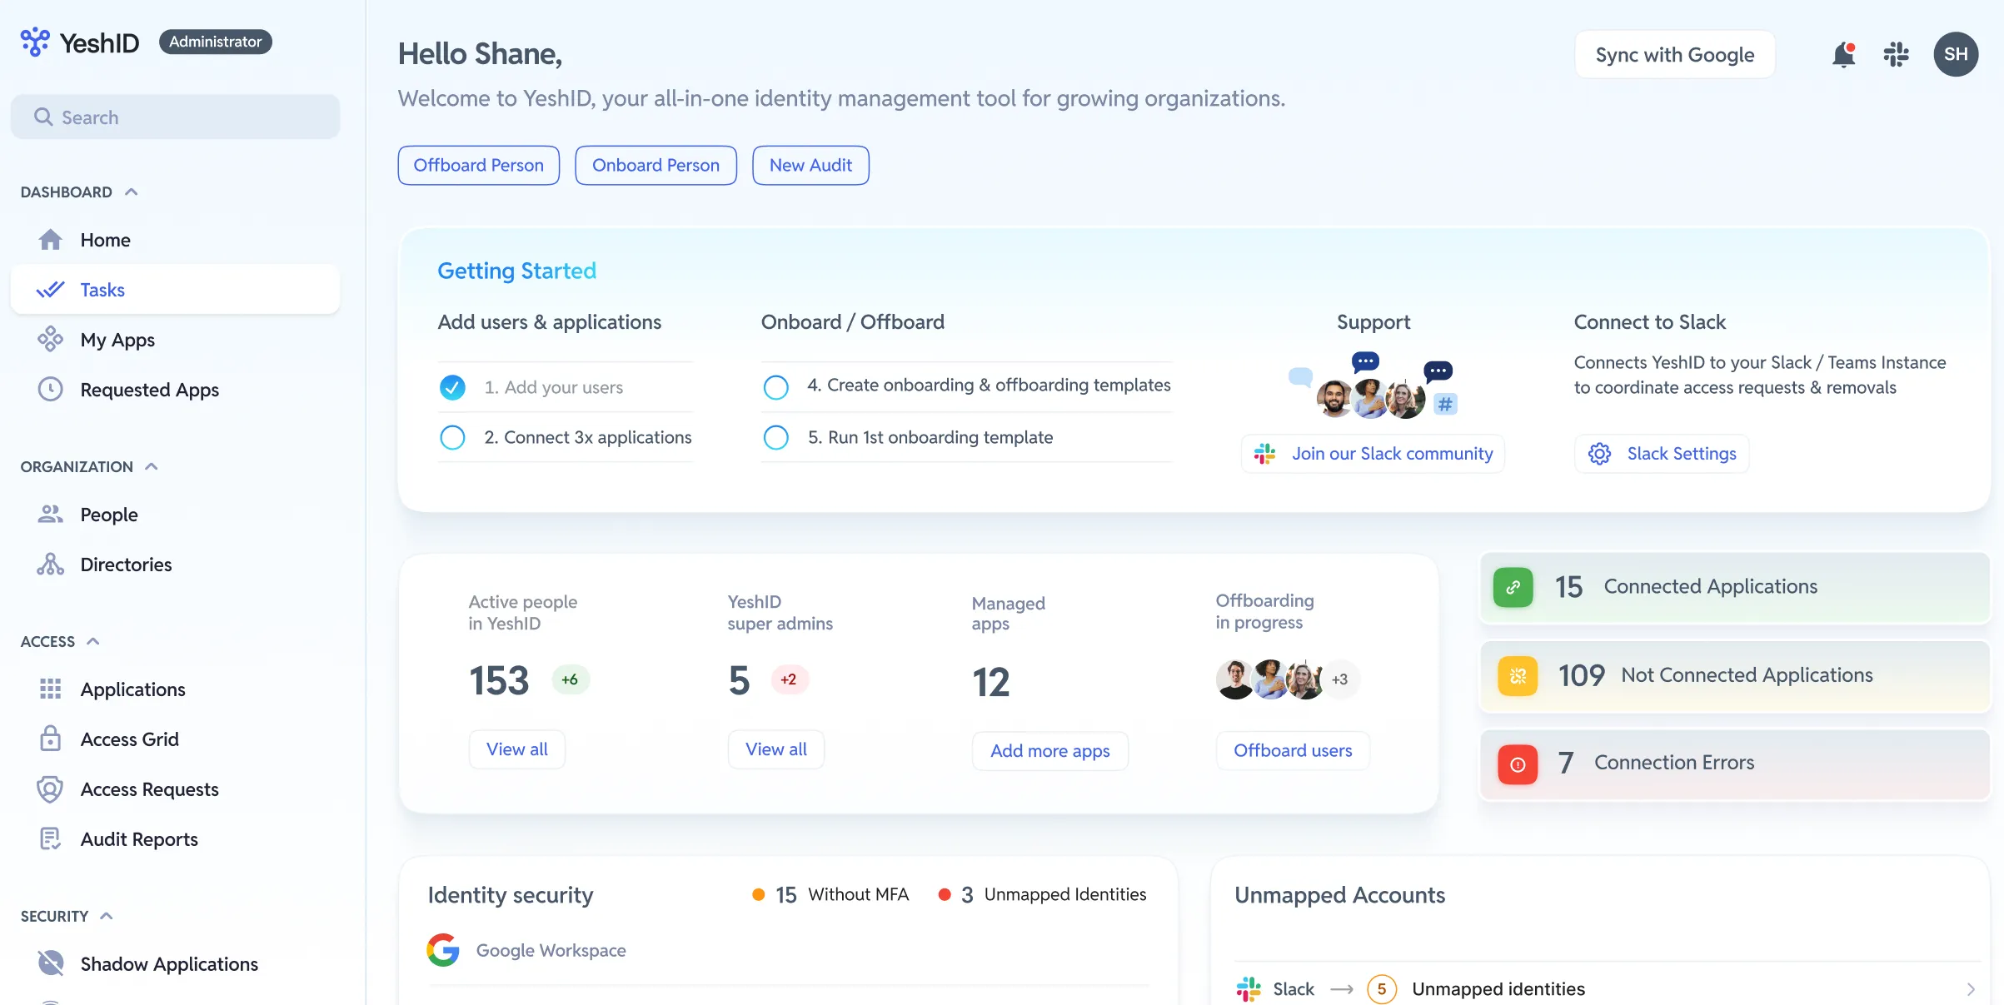Click the SH user avatar
The width and height of the screenshot is (2004, 1005).
(x=1955, y=55)
